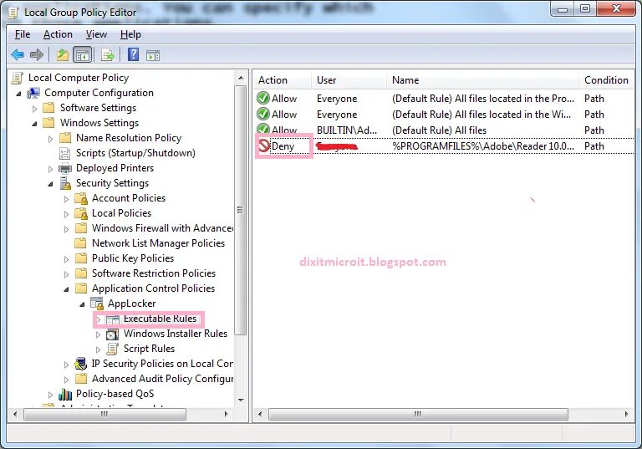
Task: Click the Local Computer Policy scroll icon
Action: 18,78
